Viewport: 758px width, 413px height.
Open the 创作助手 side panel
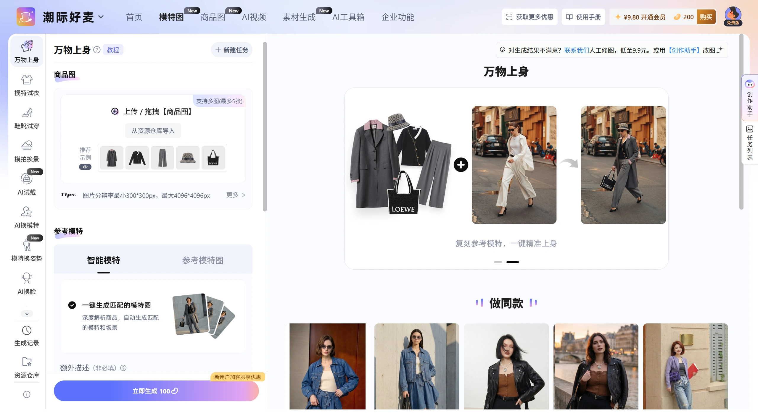coord(749,98)
